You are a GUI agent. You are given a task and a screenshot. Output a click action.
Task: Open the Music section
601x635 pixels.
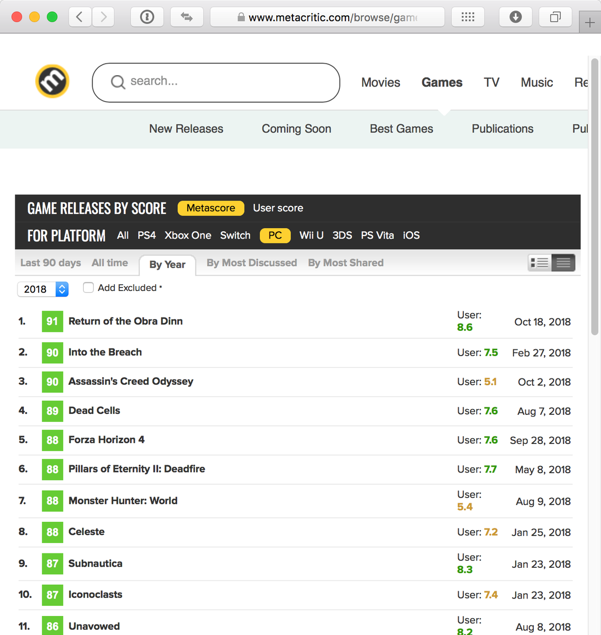tap(537, 83)
